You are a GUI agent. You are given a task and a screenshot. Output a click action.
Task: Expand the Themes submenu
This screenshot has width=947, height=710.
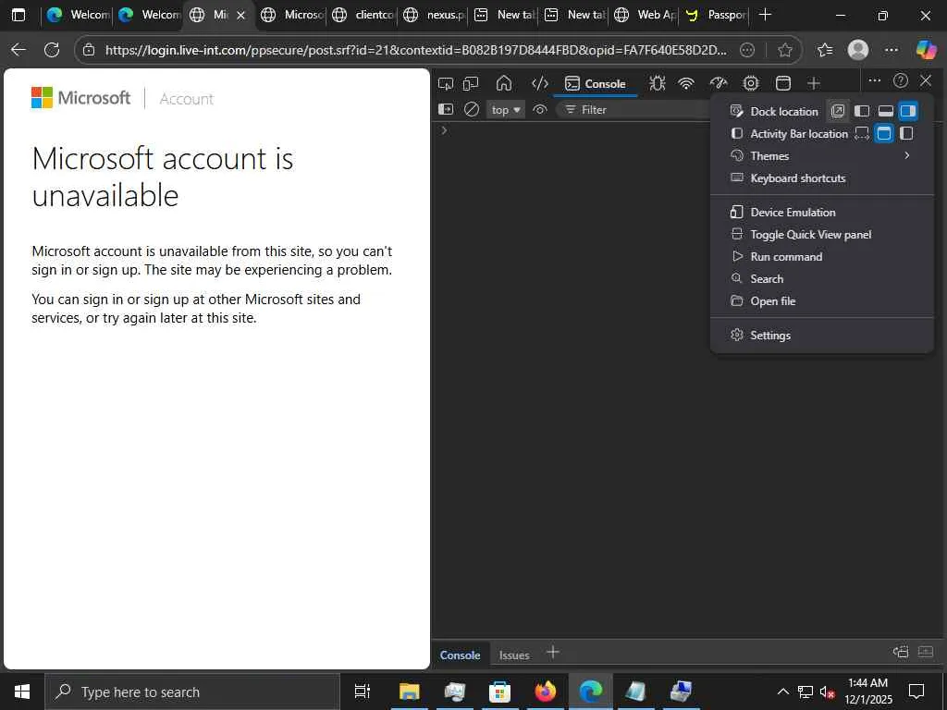pyautogui.click(x=822, y=155)
